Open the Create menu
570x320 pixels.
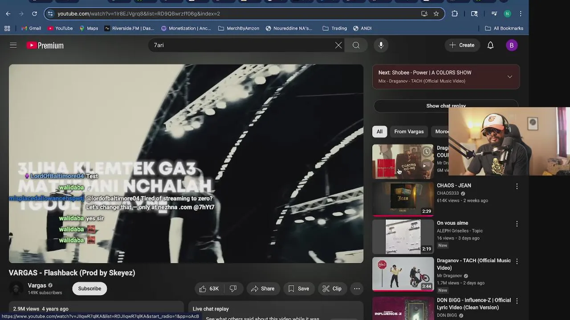coord(462,45)
